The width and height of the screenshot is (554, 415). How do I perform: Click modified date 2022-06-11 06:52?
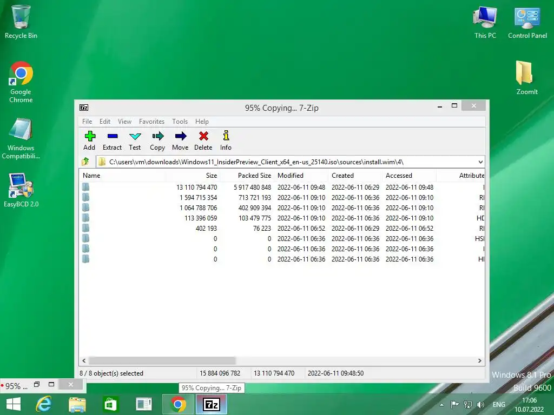(301, 228)
